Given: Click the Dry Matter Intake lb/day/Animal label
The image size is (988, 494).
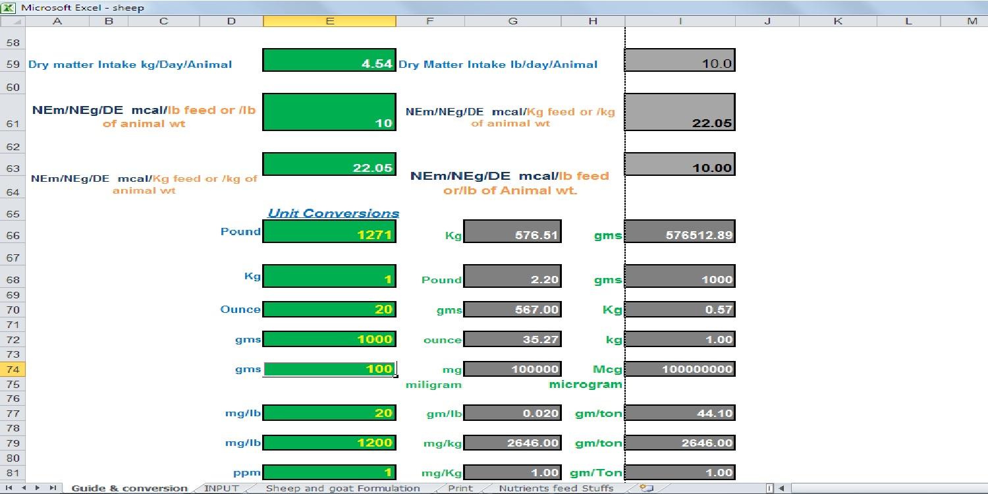Looking at the screenshot, I should click(x=498, y=65).
